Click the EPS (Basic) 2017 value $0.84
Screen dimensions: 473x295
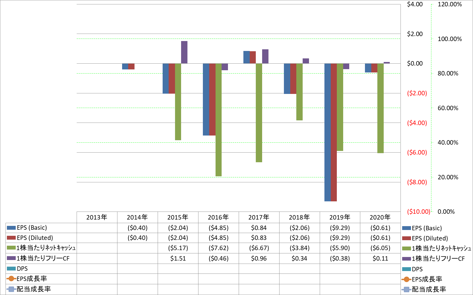pos(259,228)
